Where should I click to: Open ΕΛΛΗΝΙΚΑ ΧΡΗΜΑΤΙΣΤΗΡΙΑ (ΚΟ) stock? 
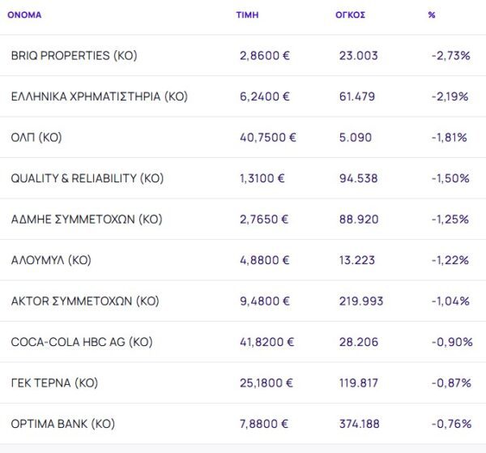pyautogui.click(x=99, y=96)
